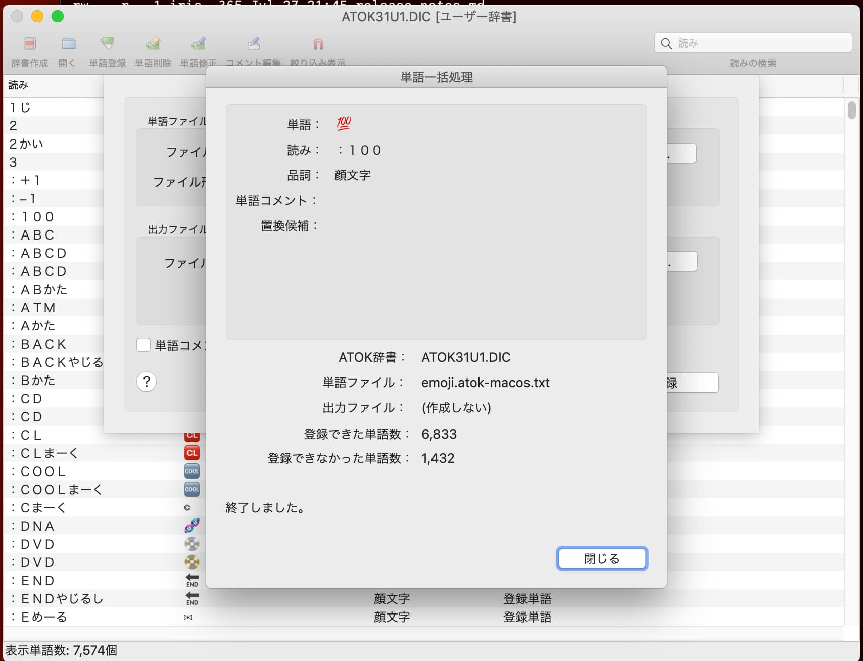Select the ：ＡＢかた row
The height and width of the screenshot is (661, 863).
54,289
